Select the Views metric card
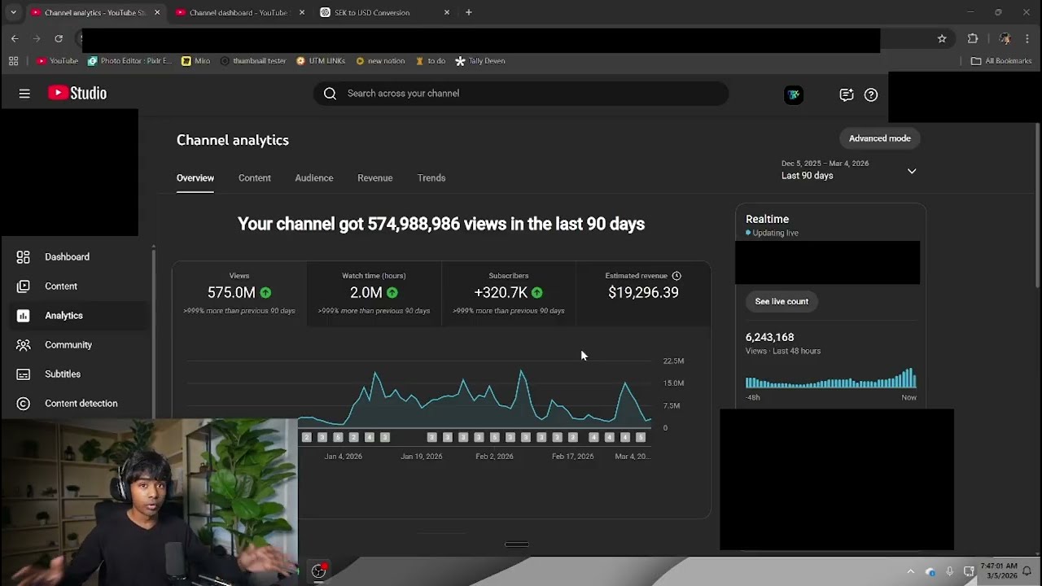 pyautogui.click(x=239, y=294)
